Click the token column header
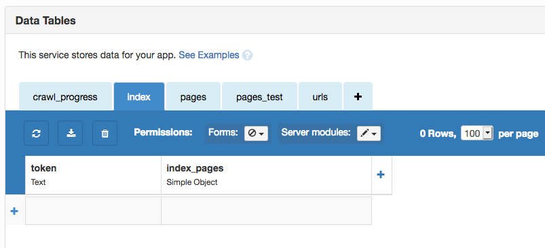The width and height of the screenshot is (545, 248). coord(93,175)
